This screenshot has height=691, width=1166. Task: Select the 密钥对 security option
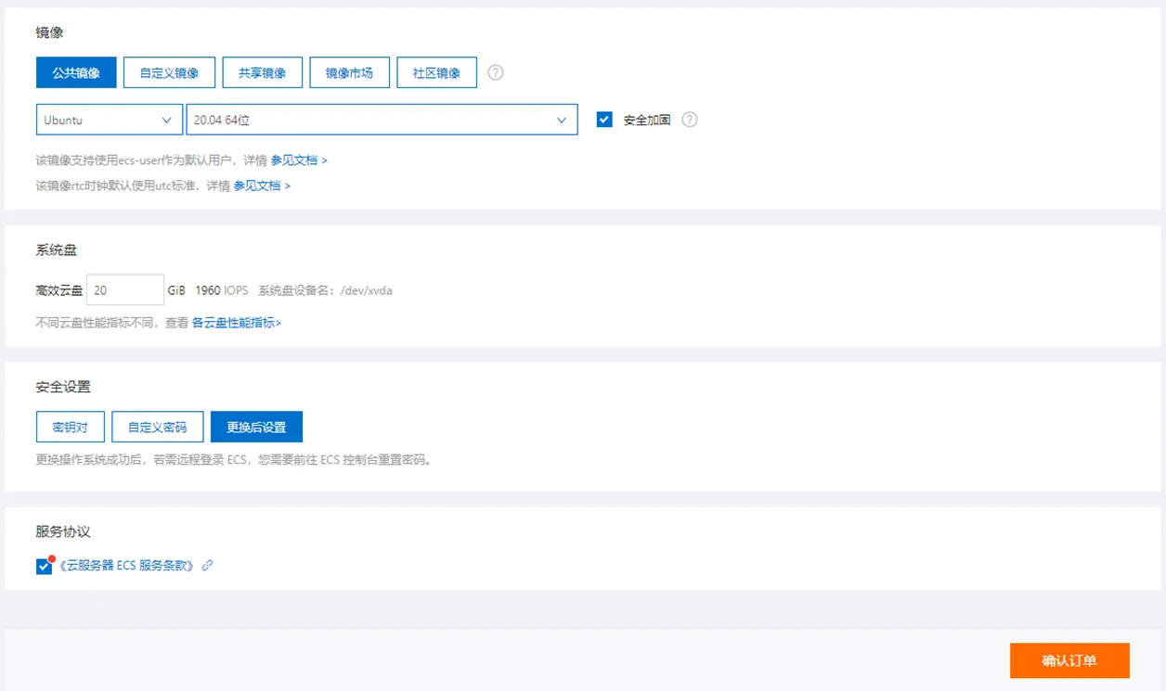71,427
